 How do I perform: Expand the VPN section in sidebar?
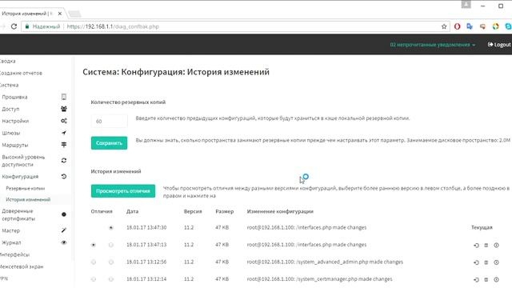click(x=4, y=278)
